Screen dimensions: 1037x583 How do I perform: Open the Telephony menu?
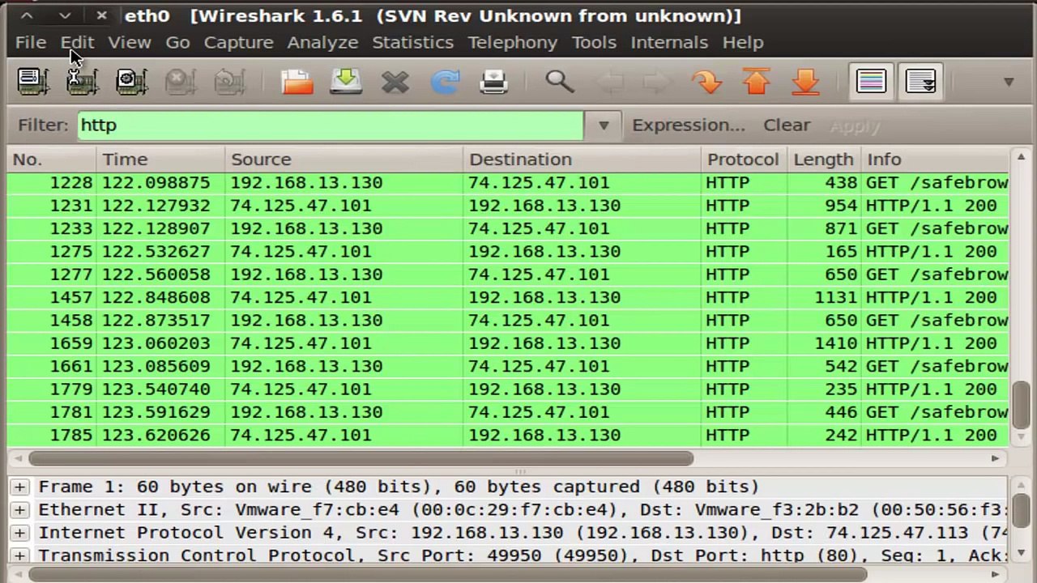pyautogui.click(x=513, y=42)
